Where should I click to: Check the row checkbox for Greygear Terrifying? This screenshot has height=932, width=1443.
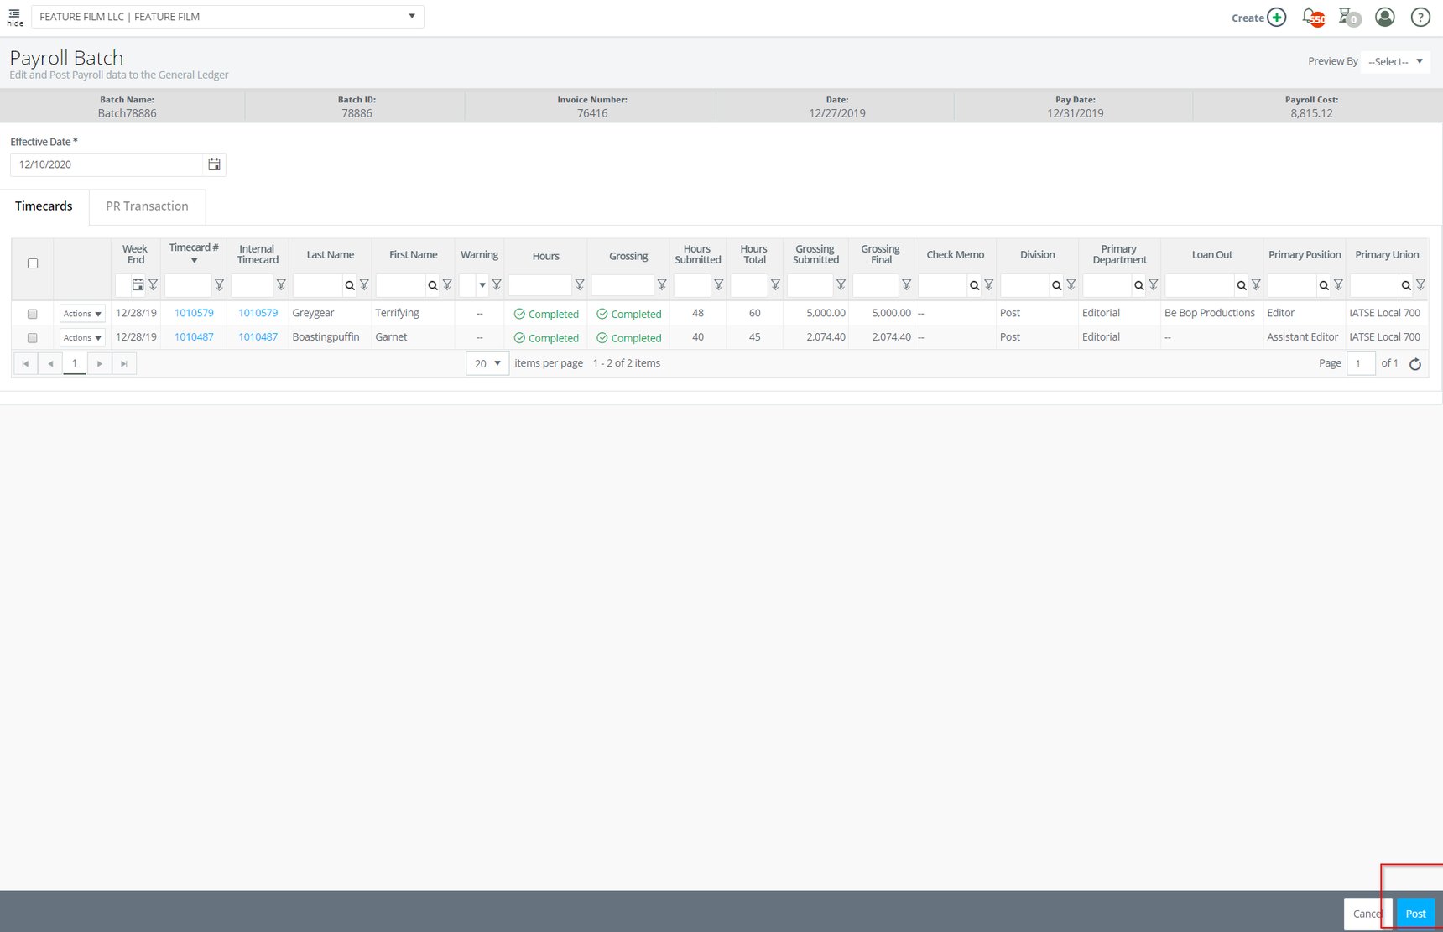click(33, 314)
